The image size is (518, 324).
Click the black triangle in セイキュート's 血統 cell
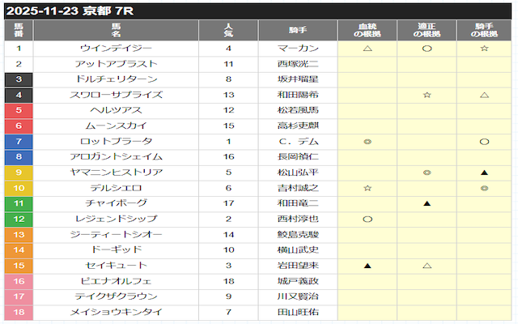pos(367,265)
